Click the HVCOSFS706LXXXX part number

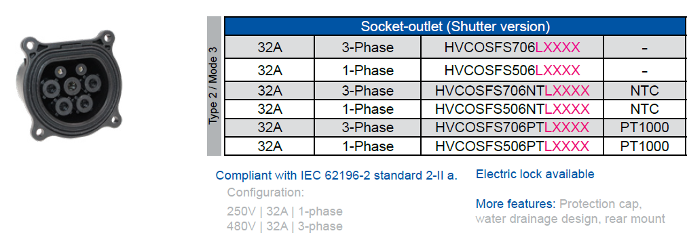click(x=512, y=47)
